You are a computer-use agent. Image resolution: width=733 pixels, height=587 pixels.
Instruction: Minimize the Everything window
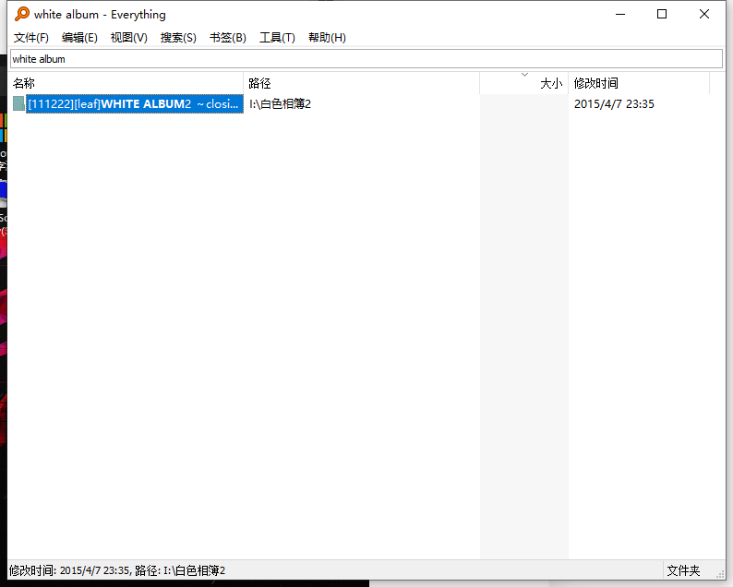tap(619, 14)
